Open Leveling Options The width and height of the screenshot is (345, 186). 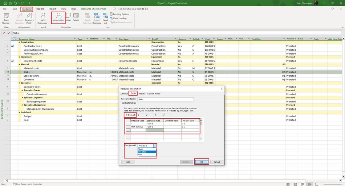(x=119, y=14)
